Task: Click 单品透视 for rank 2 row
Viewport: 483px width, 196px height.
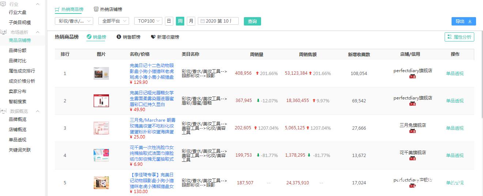Action: [454, 101]
